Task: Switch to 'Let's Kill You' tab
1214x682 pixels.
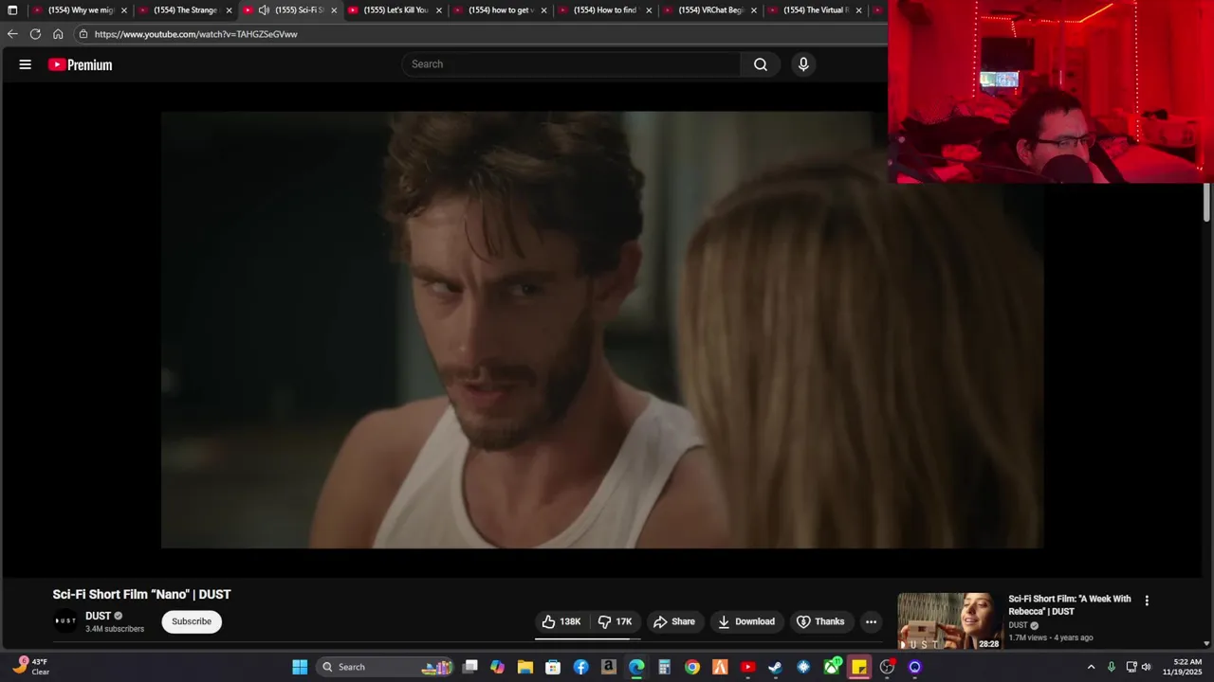Action: (395, 10)
